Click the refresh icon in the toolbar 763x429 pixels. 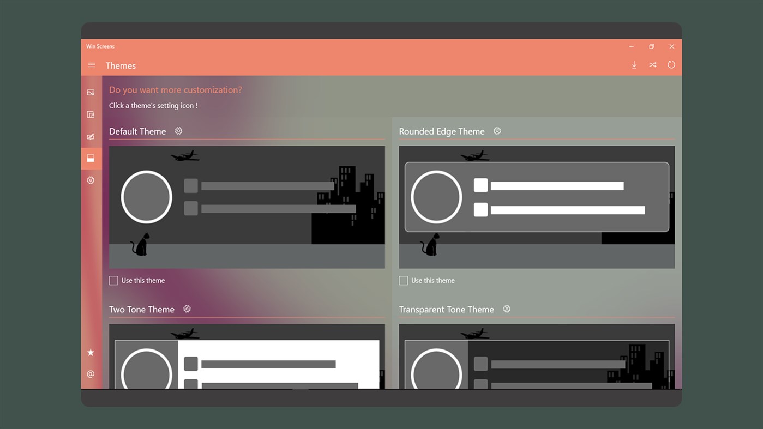point(671,64)
